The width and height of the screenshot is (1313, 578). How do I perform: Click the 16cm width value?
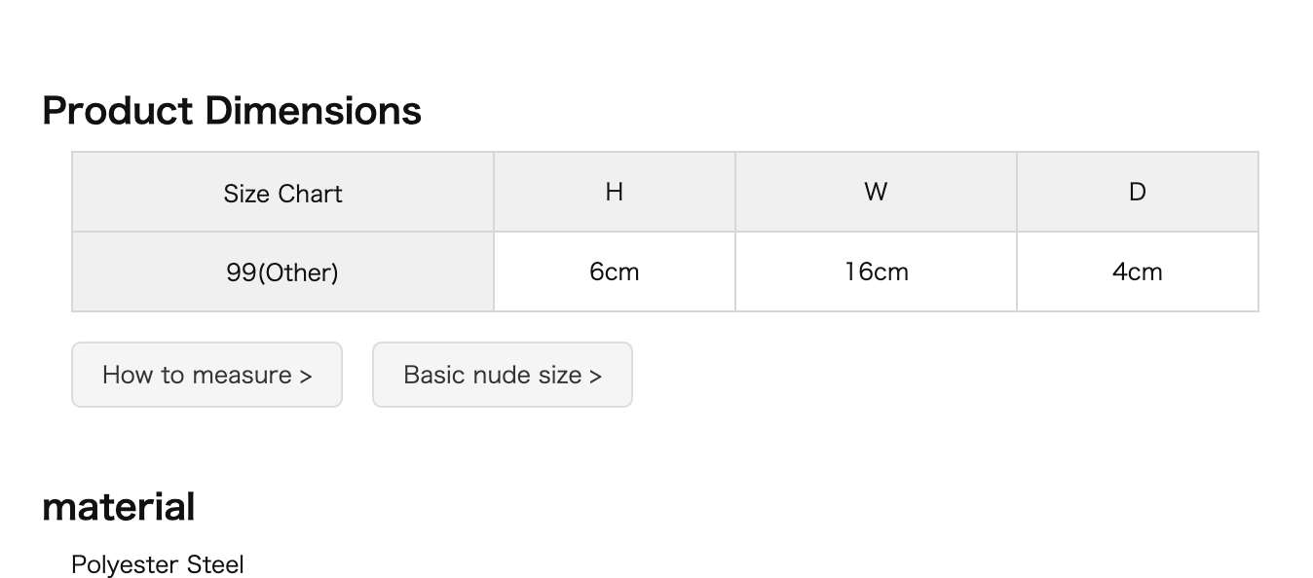pyautogui.click(x=876, y=271)
